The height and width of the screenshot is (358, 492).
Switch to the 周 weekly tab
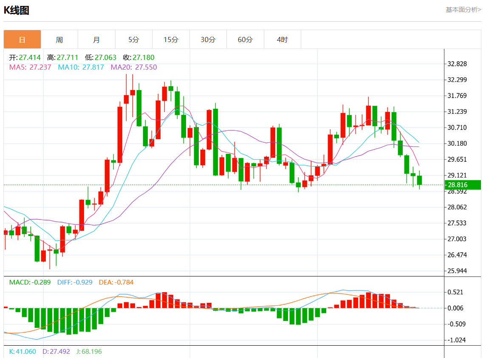(x=59, y=39)
